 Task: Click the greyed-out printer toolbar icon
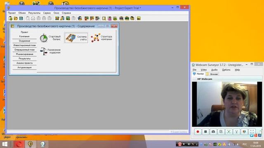33,18
